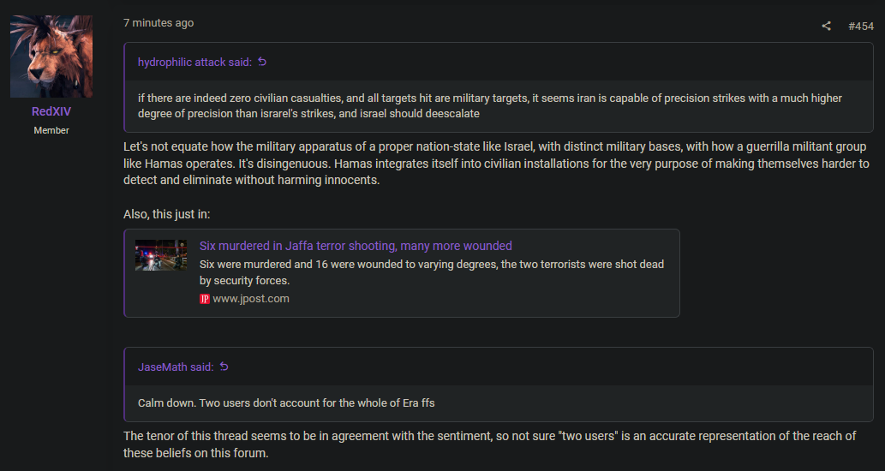The height and width of the screenshot is (471, 885).
Task: Click "JaseMath said:" quote header
Action: point(176,367)
